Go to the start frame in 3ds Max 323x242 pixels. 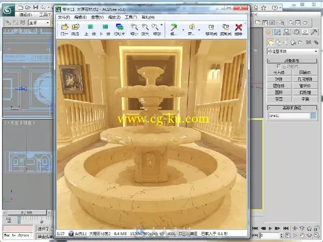255,228
